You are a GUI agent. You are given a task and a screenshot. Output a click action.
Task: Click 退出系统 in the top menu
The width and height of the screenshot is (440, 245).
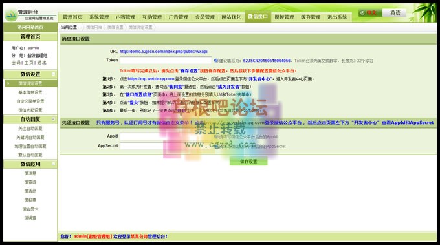click(337, 17)
